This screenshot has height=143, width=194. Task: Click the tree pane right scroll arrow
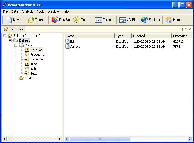pos(60,139)
